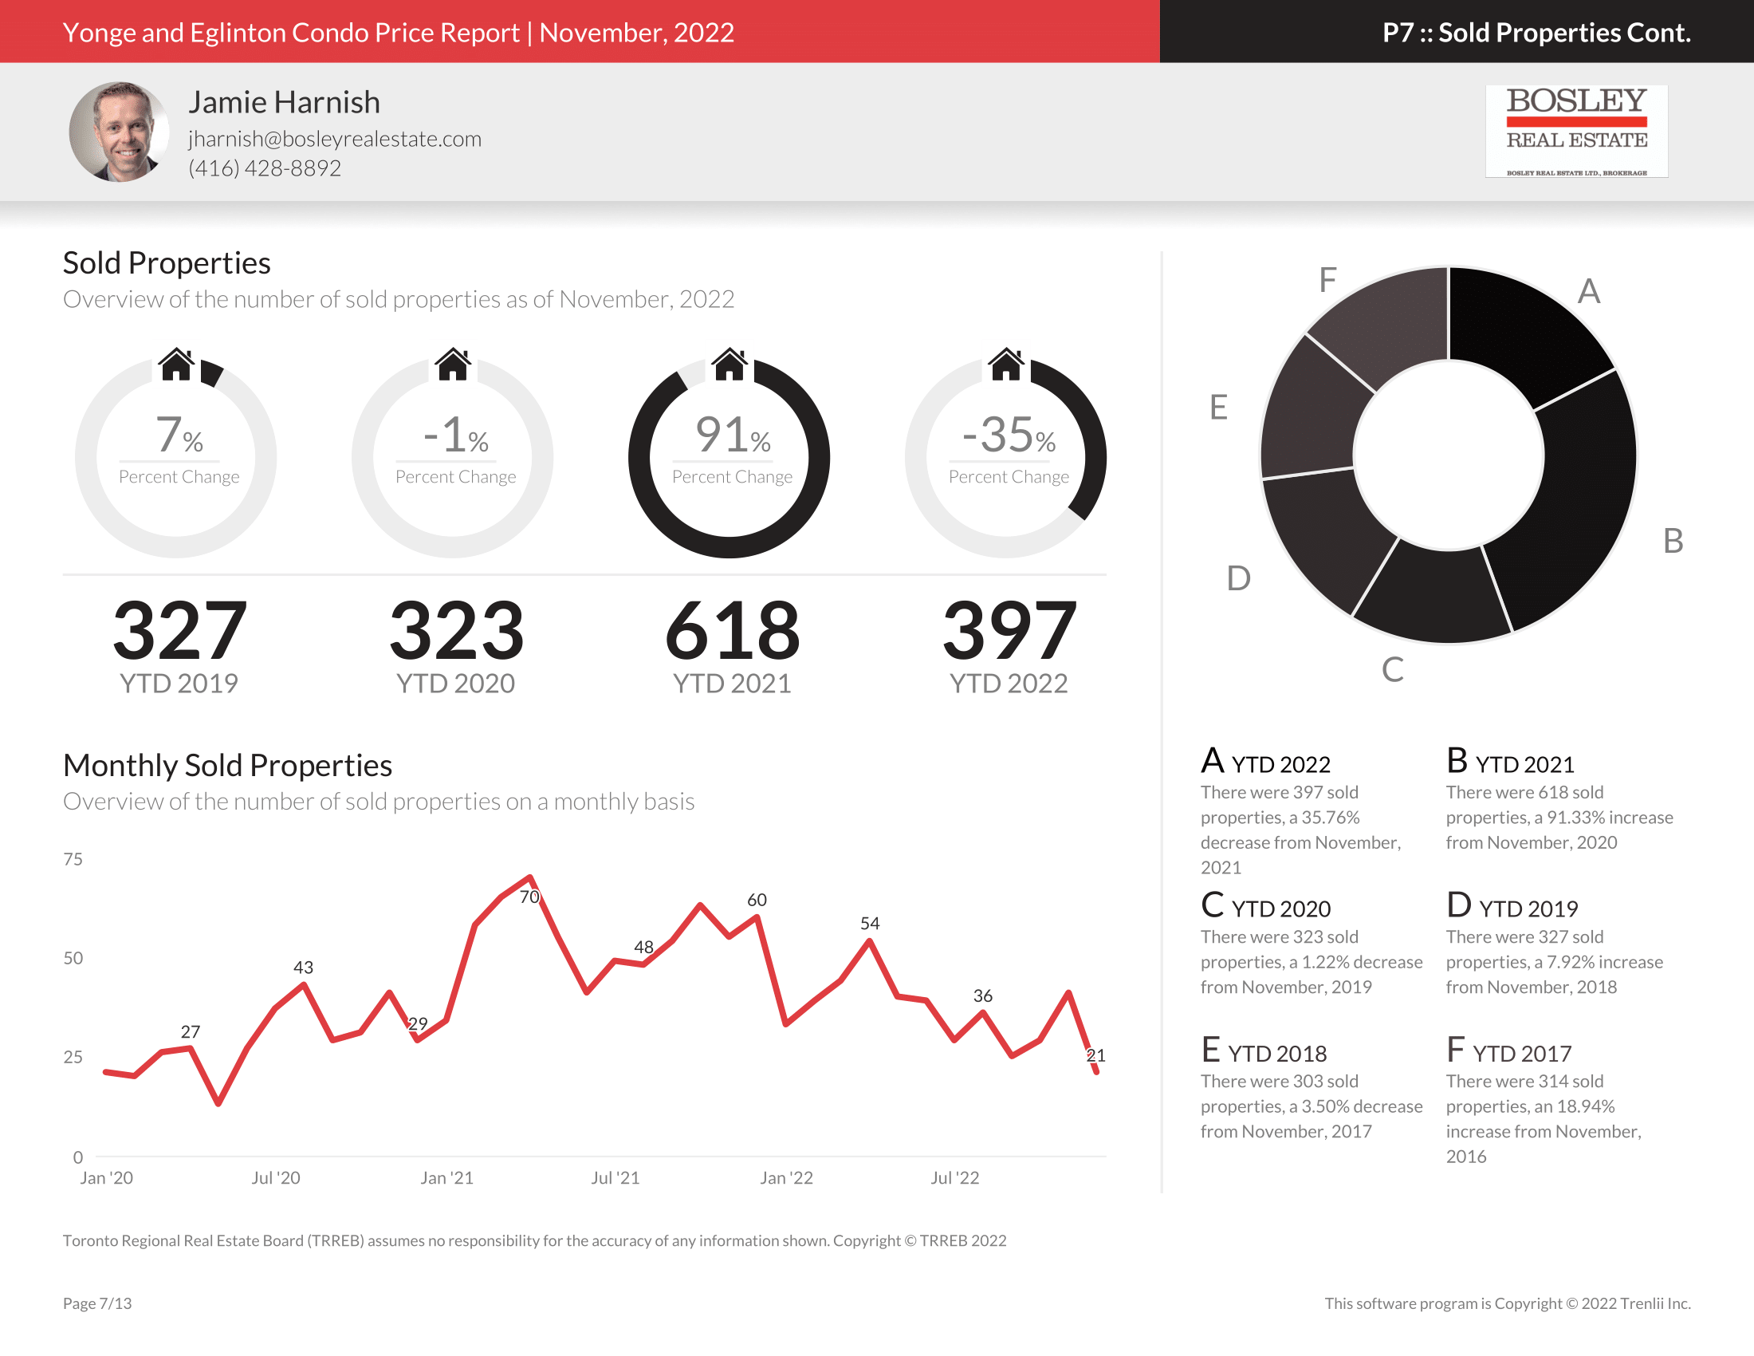This screenshot has width=1754, height=1356.
Task: Click the Bosley Real Estate logo
Action: pyautogui.click(x=1575, y=131)
